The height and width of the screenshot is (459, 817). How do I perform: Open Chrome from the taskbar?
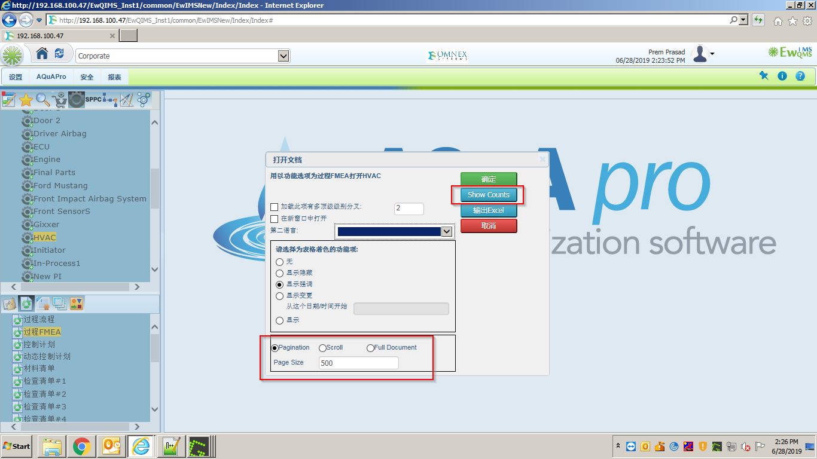click(x=81, y=446)
